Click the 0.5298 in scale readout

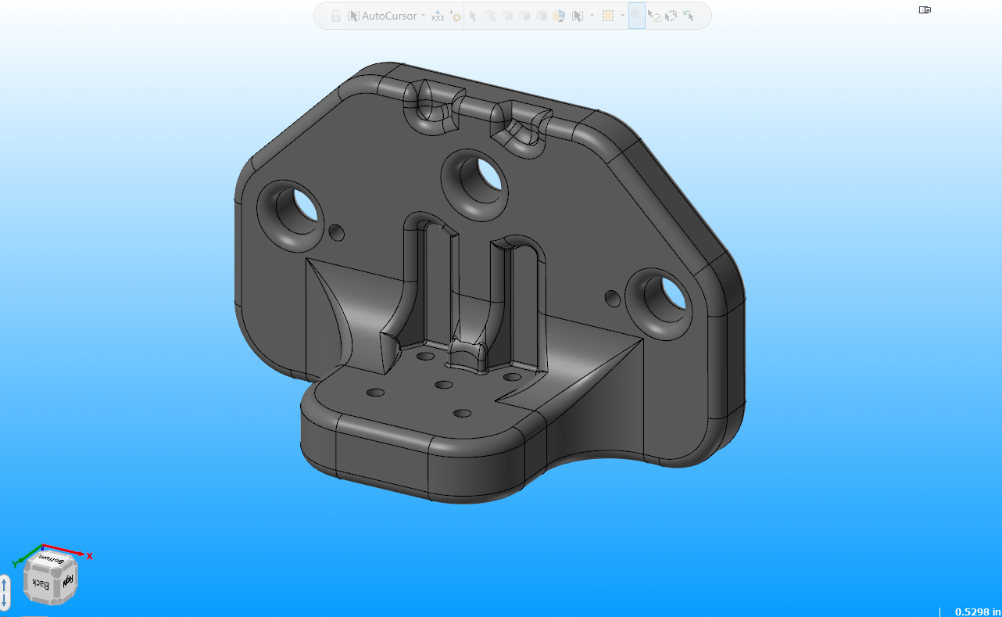coord(978,612)
